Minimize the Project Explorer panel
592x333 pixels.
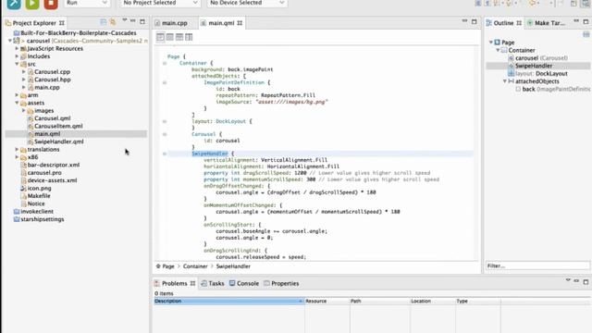pyautogui.click(x=133, y=21)
